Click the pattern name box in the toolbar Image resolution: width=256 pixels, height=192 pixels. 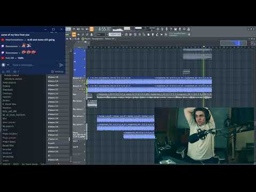pos(115,35)
